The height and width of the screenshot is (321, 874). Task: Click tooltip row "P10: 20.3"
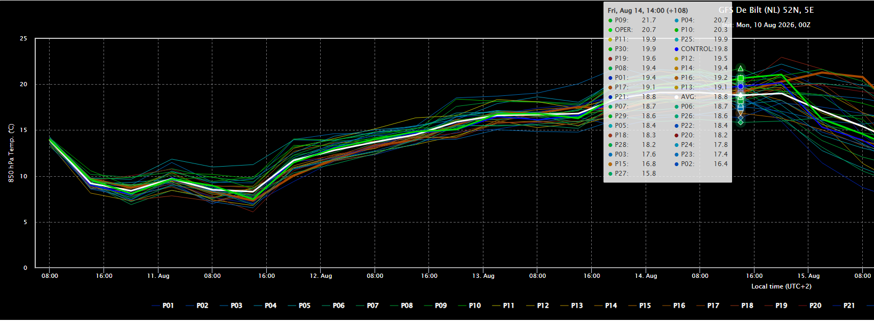coord(701,30)
